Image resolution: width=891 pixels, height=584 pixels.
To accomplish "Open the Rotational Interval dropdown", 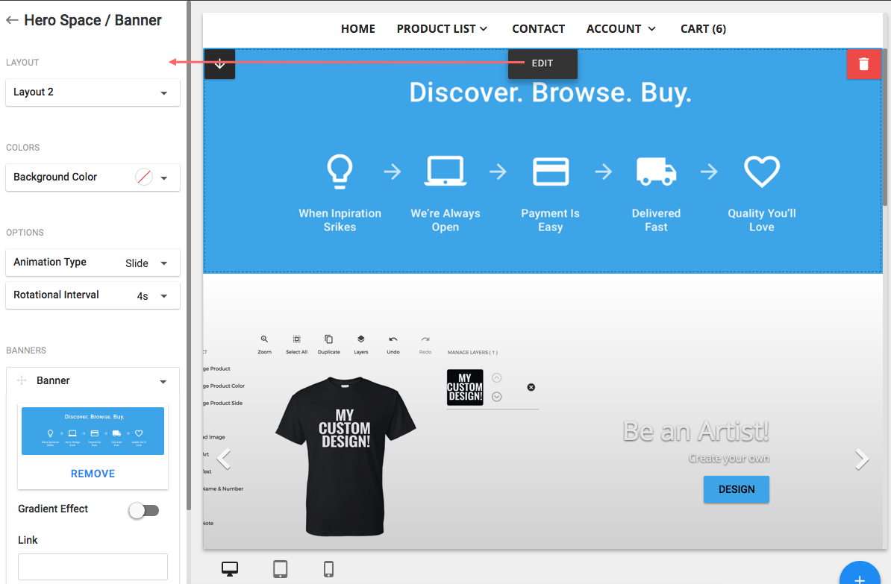I will 93,295.
